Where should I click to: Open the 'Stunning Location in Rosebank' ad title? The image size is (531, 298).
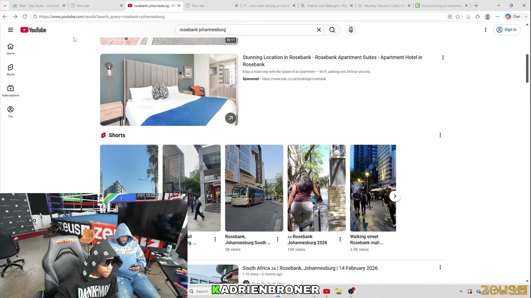tap(332, 61)
